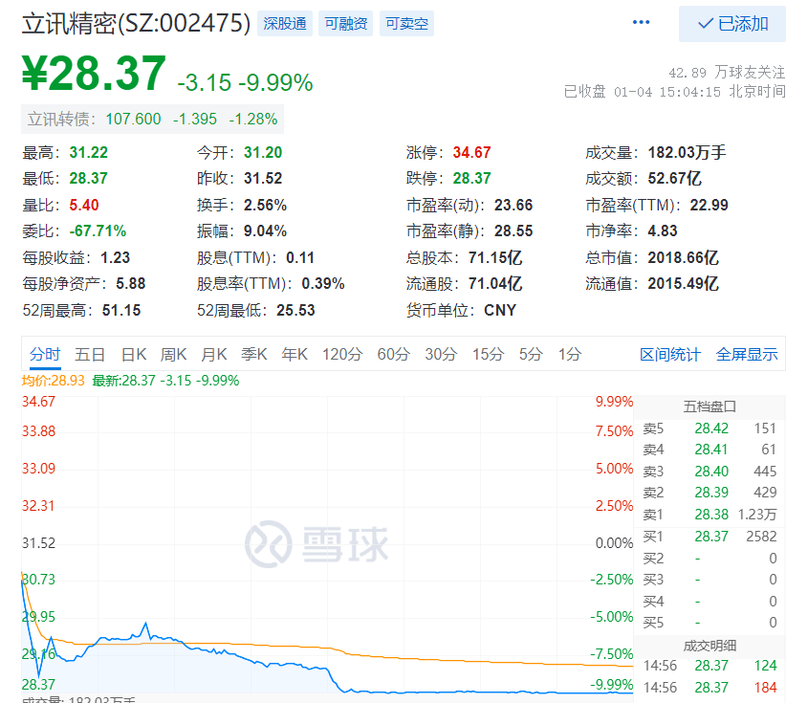
Task: Select the 60分 interval tab
Action: 393,354
